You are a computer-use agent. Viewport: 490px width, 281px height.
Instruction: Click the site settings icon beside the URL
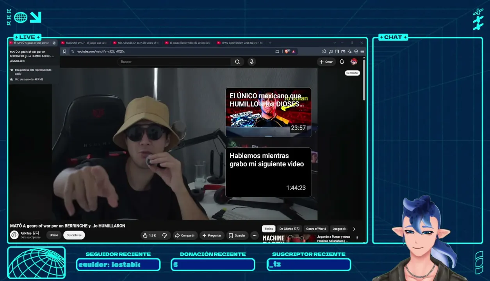tap(73, 52)
